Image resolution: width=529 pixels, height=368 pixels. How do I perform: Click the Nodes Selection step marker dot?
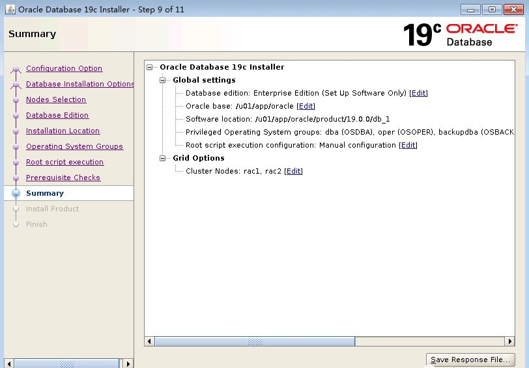16,100
